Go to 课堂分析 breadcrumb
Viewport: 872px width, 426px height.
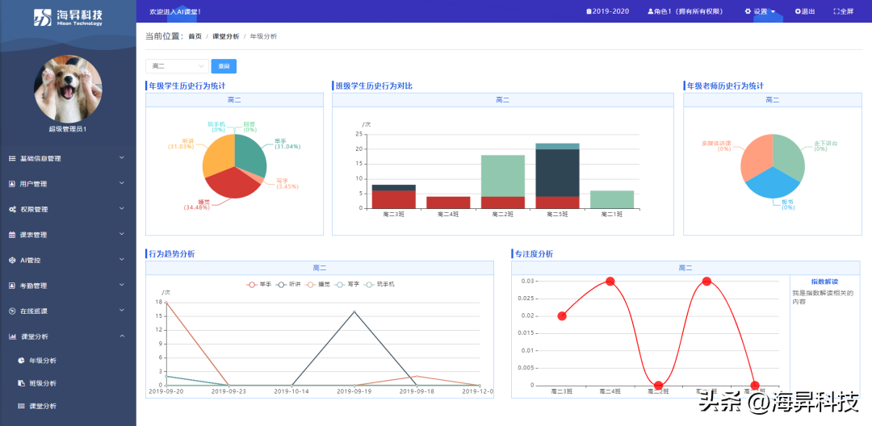click(226, 36)
